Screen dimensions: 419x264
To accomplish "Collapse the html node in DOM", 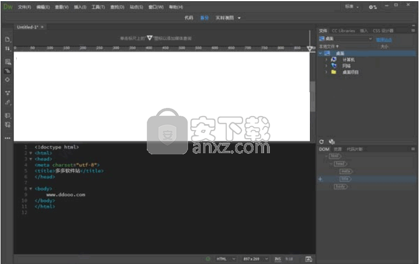I will [326, 155].
